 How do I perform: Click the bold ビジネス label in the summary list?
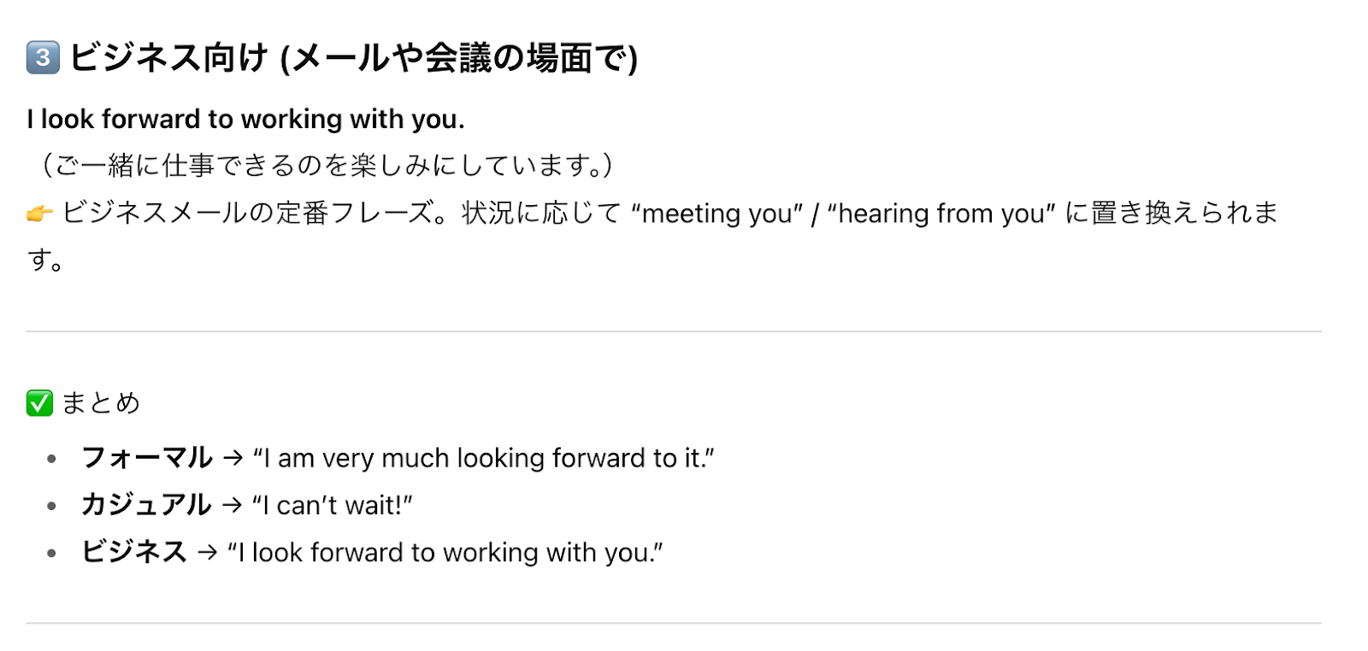coord(133,553)
